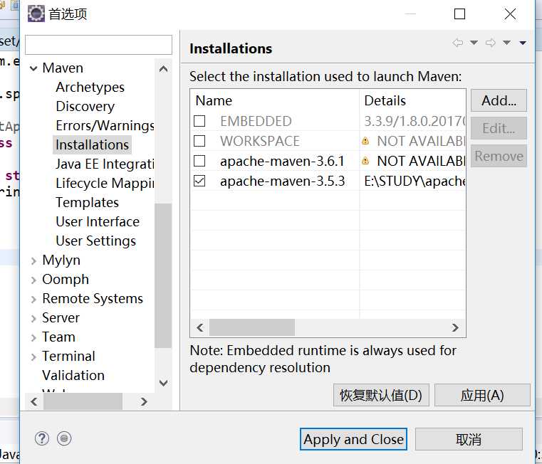Screen dimensions: 542x464
Task: Click warning icon in apache-maven-3.6.1 row
Action: tap(365, 161)
